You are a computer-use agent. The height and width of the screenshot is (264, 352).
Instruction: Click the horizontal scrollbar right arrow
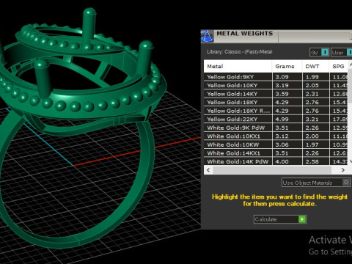tap(343, 170)
